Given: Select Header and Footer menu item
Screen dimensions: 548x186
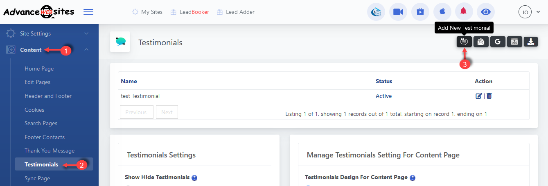Looking at the screenshot, I should [48, 96].
